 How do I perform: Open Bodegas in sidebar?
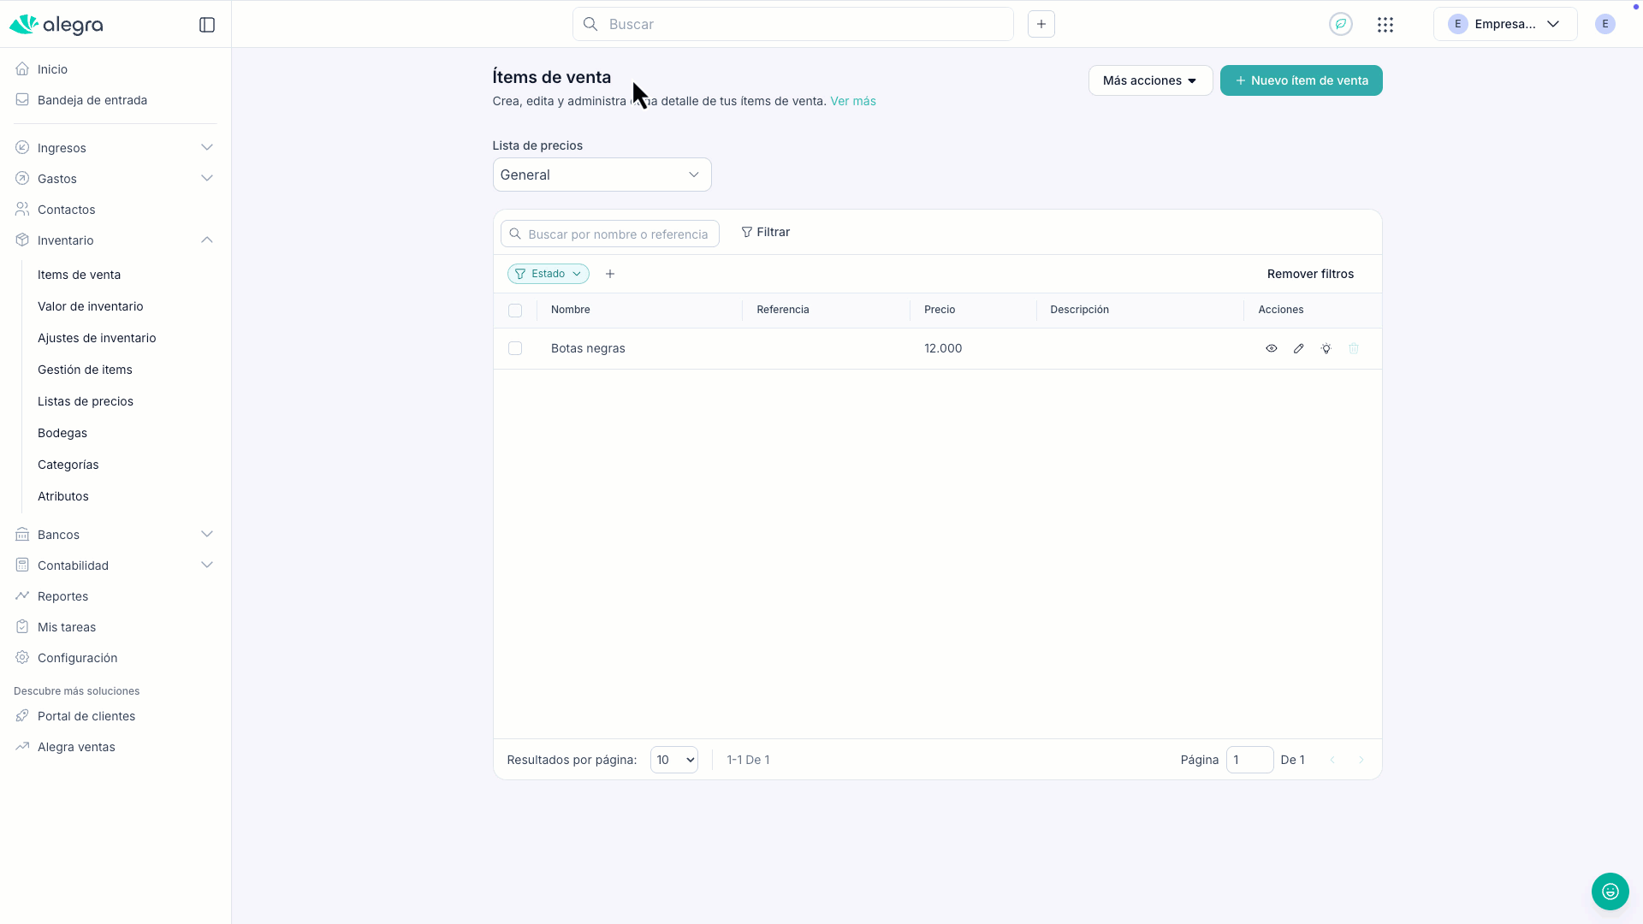click(62, 433)
